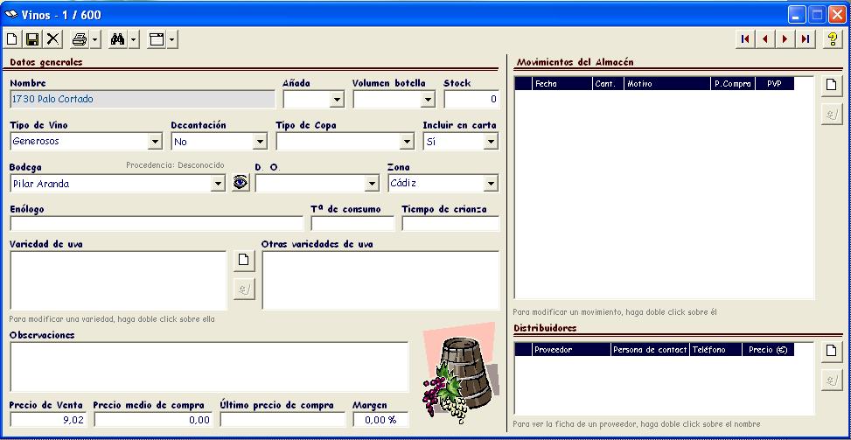The width and height of the screenshot is (851, 440).
Task: Click the Margen percentage field
Action: (x=380, y=419)
